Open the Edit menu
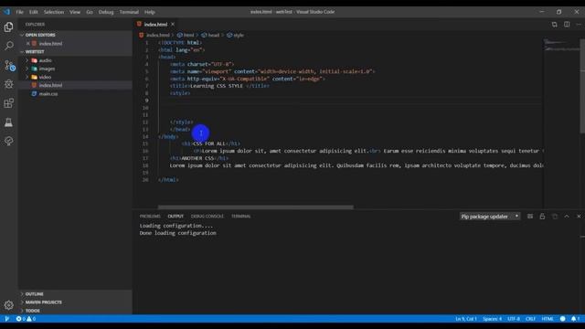Screen dimensions: 585x329 pos(34,12)
